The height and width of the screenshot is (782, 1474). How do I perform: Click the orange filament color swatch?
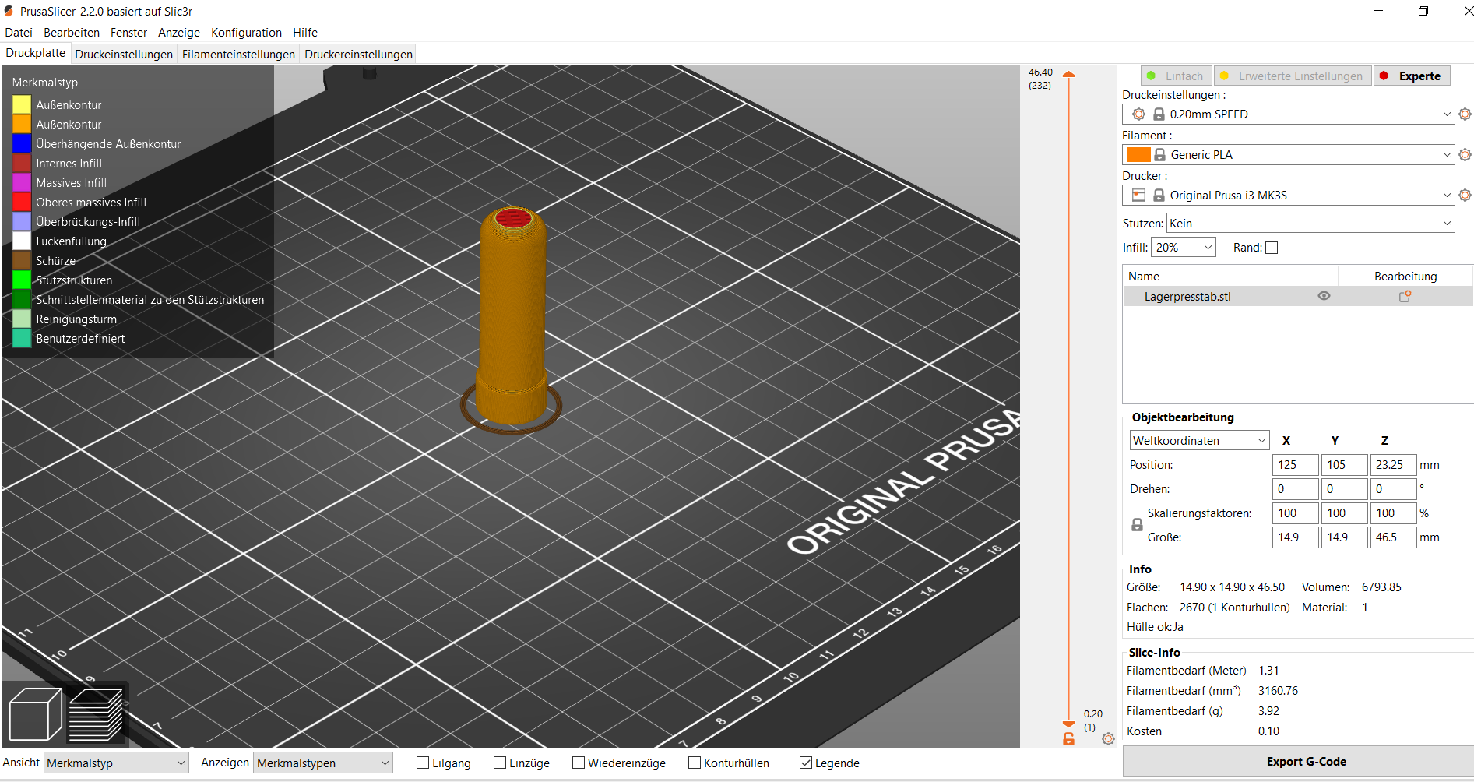point(1138,154)
